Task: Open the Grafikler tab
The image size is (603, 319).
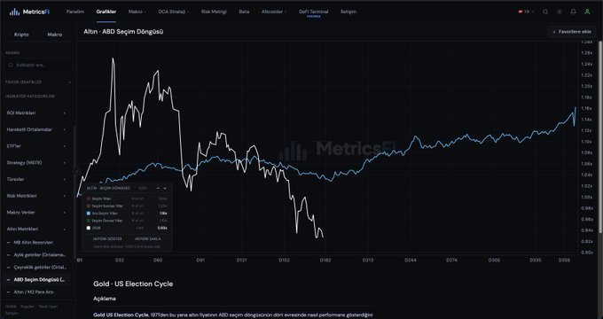Action: click(x=106, y=12)
